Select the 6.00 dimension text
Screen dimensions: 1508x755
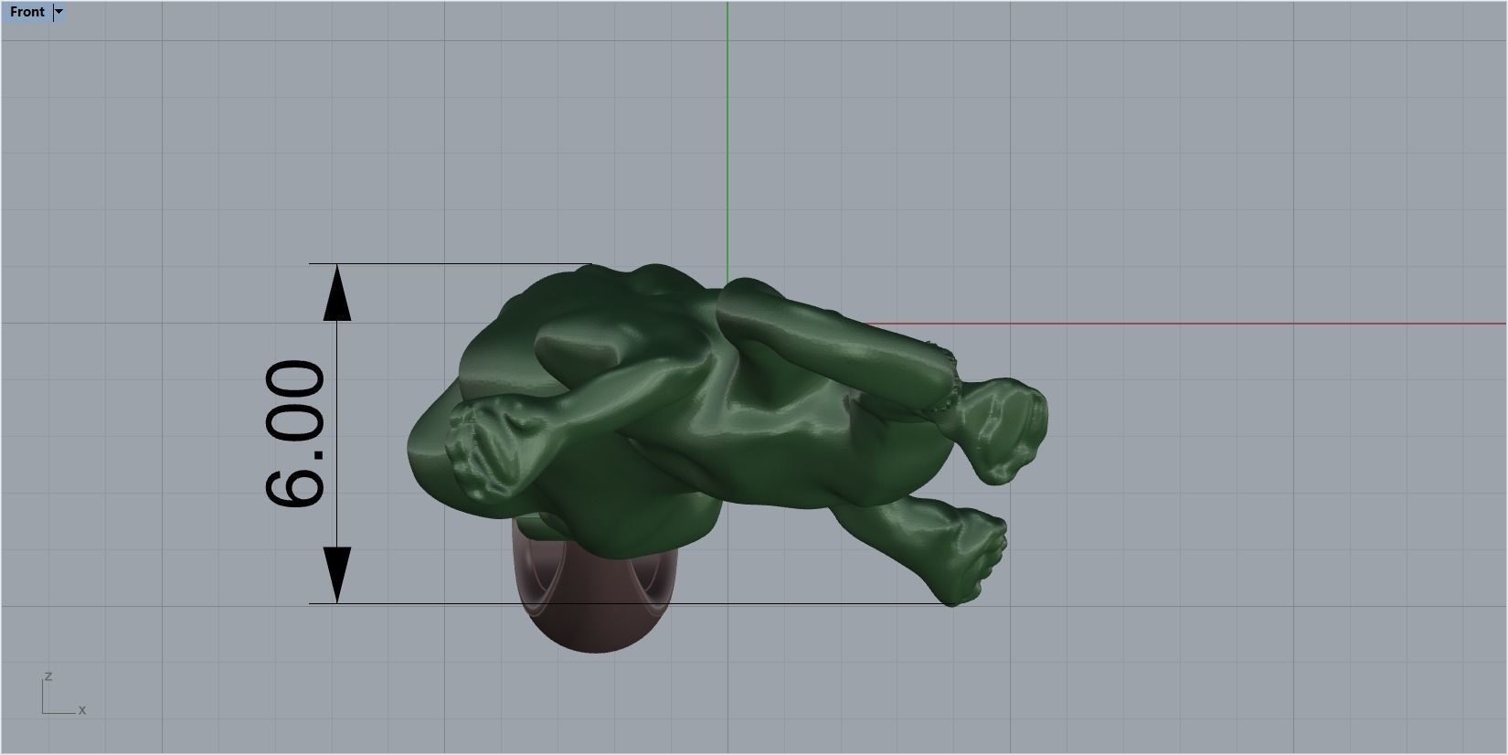295,434
